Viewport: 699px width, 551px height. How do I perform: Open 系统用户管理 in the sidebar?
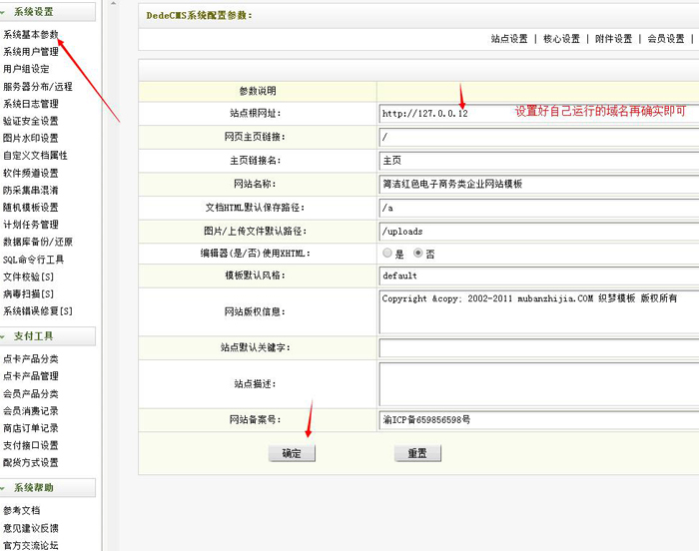(x=30, y=51)
